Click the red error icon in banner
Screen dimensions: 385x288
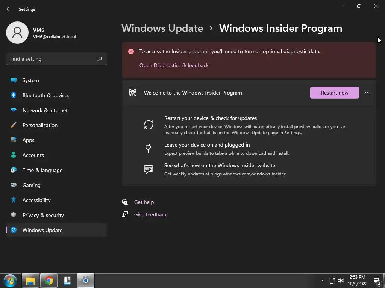[x=131, y=51]
